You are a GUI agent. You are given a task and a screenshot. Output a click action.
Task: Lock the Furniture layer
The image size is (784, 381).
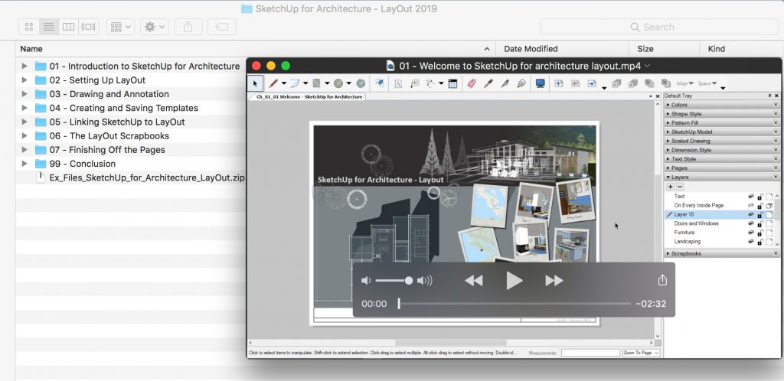click(x=760, y=232)
